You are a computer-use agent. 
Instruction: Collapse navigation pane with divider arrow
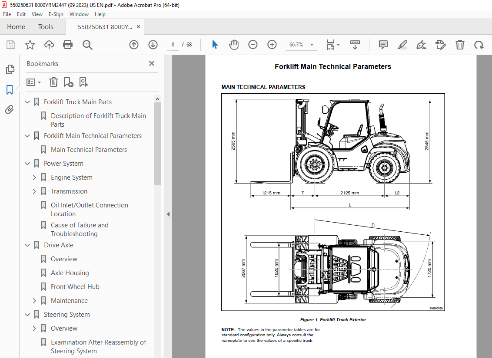168,214
